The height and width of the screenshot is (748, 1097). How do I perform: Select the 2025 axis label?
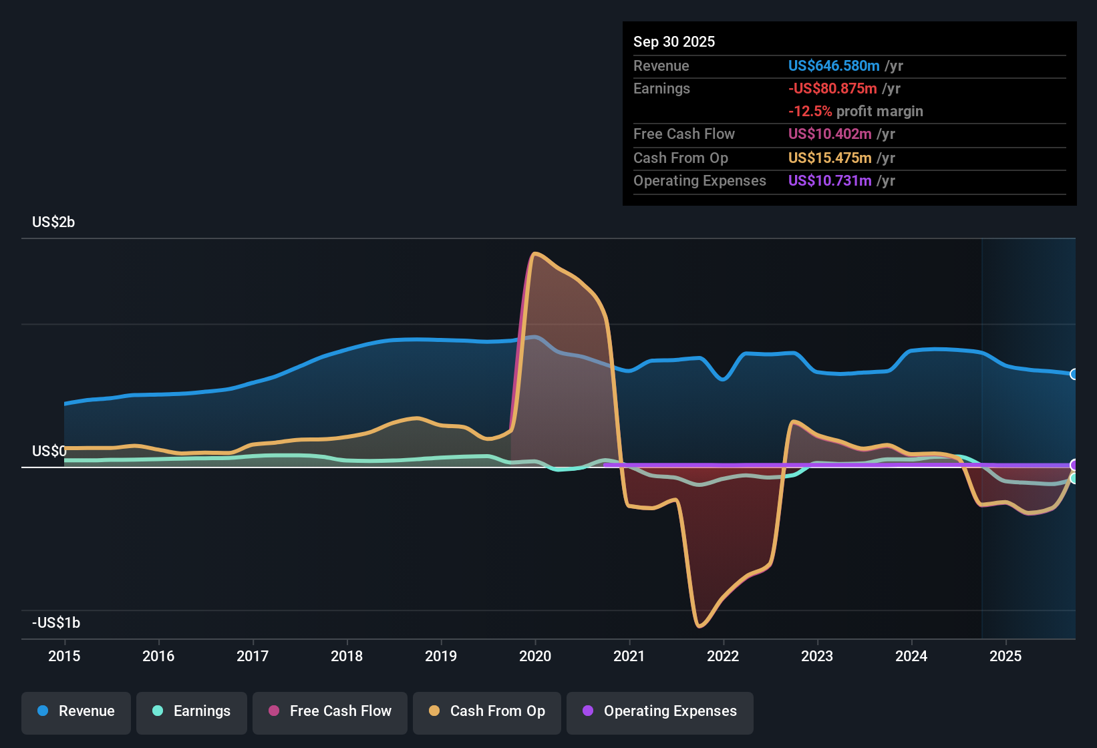(x=1007, y=657)
